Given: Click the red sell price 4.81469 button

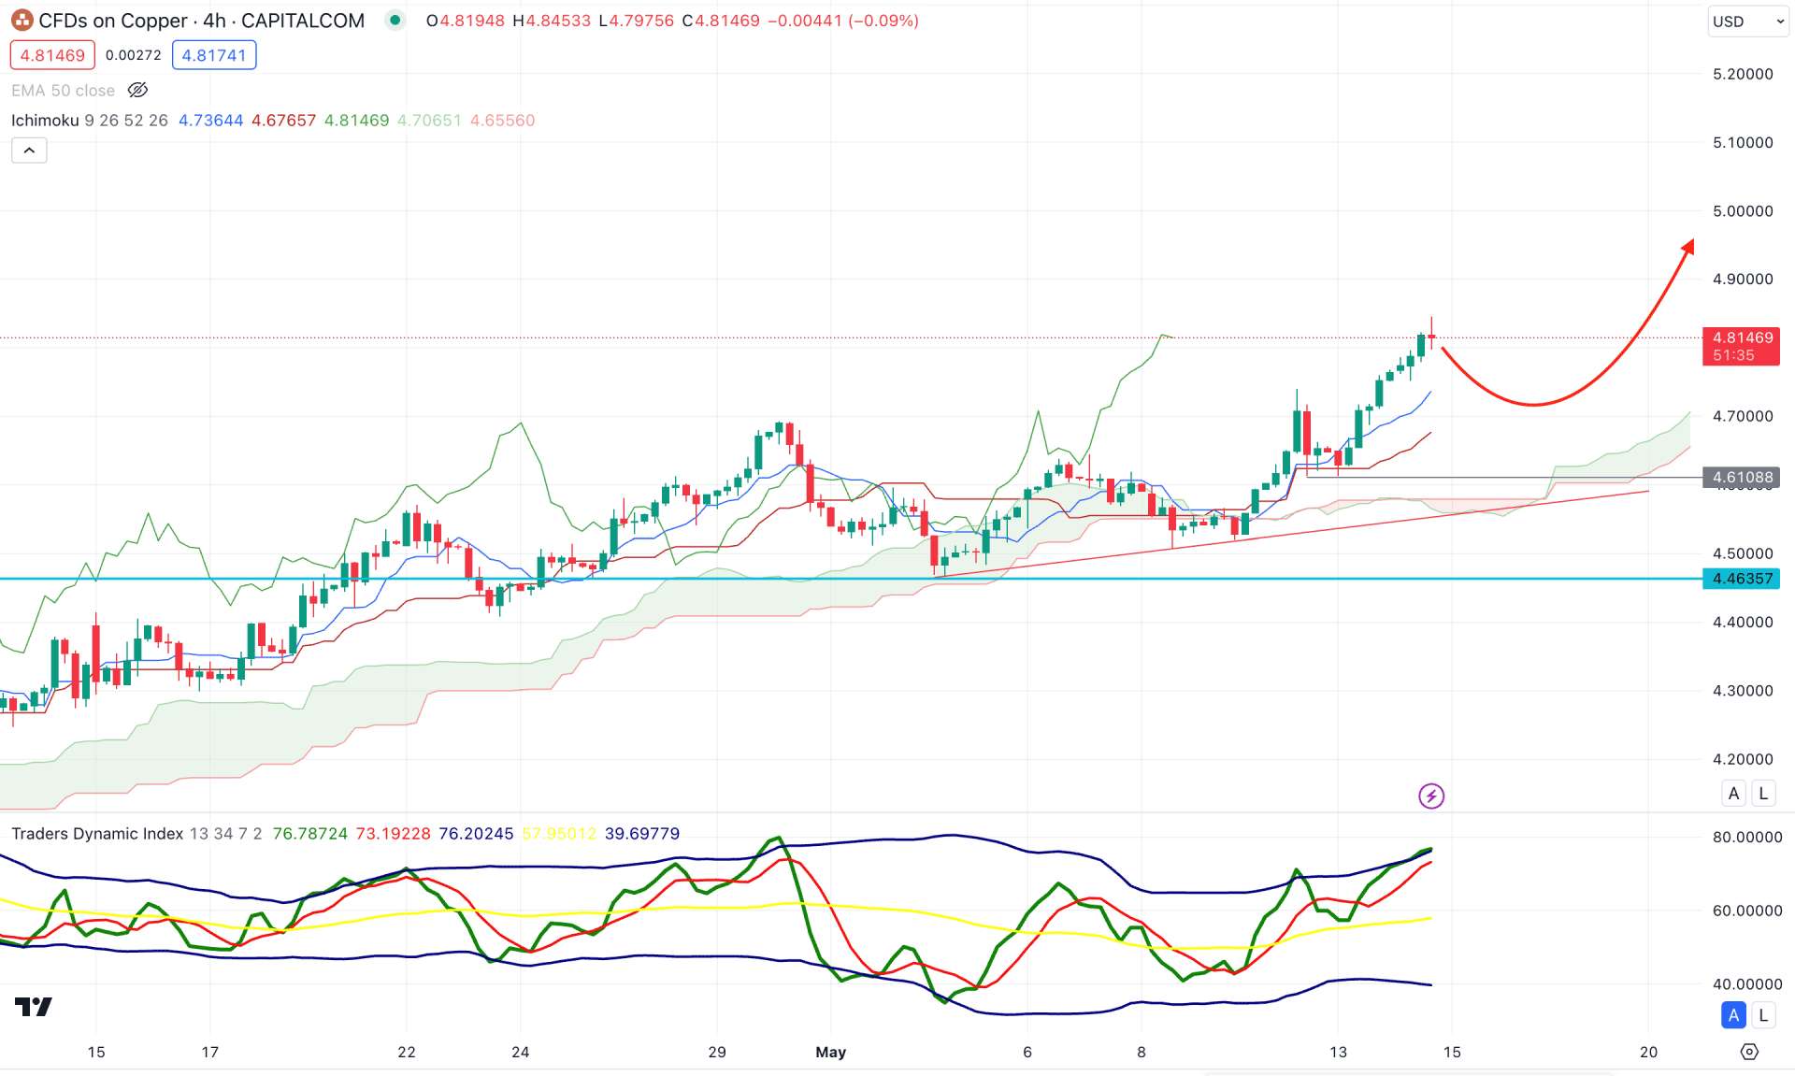Looking at the screenshot, I should point(52,55).
